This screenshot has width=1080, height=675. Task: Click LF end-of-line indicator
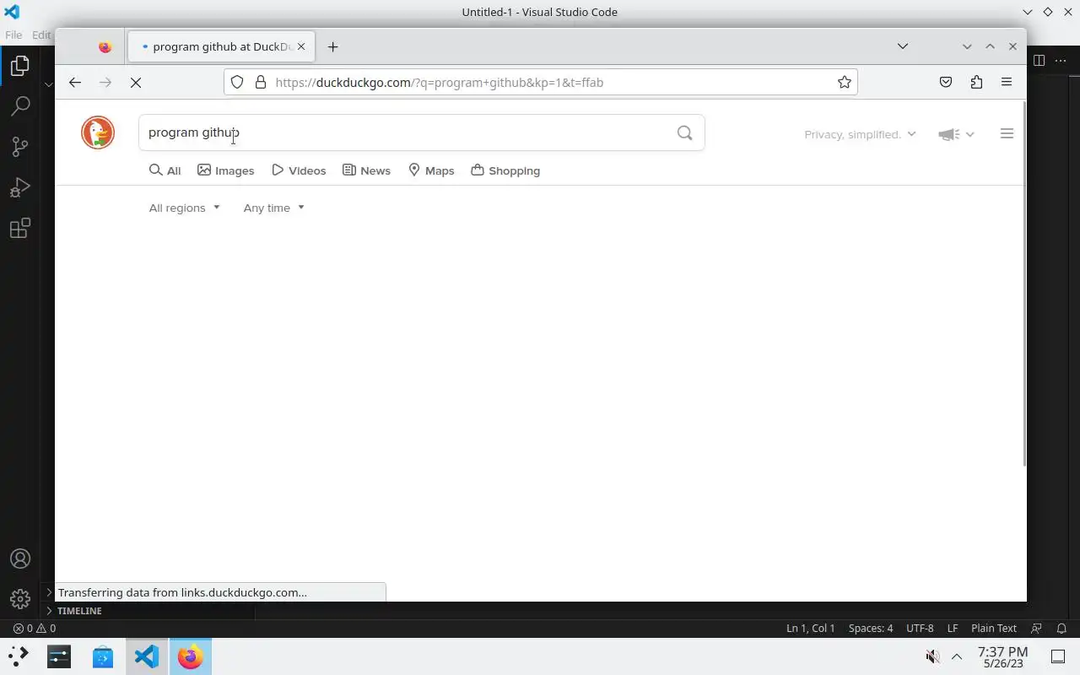953,628
